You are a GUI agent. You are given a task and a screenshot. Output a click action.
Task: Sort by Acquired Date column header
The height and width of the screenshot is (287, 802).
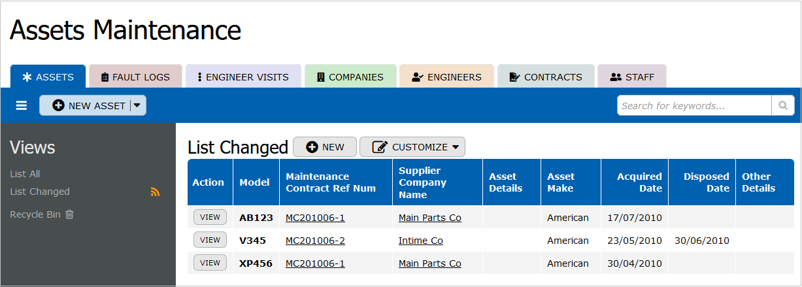coord(639,182)
